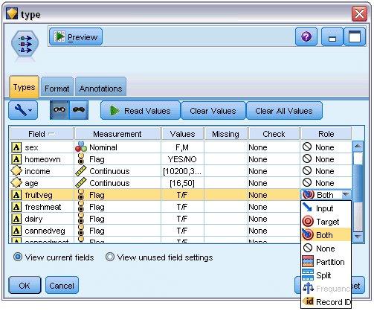Choose Split role from dropdown list
This screenshot has height=311, width=374.
[x=326, y=275]
